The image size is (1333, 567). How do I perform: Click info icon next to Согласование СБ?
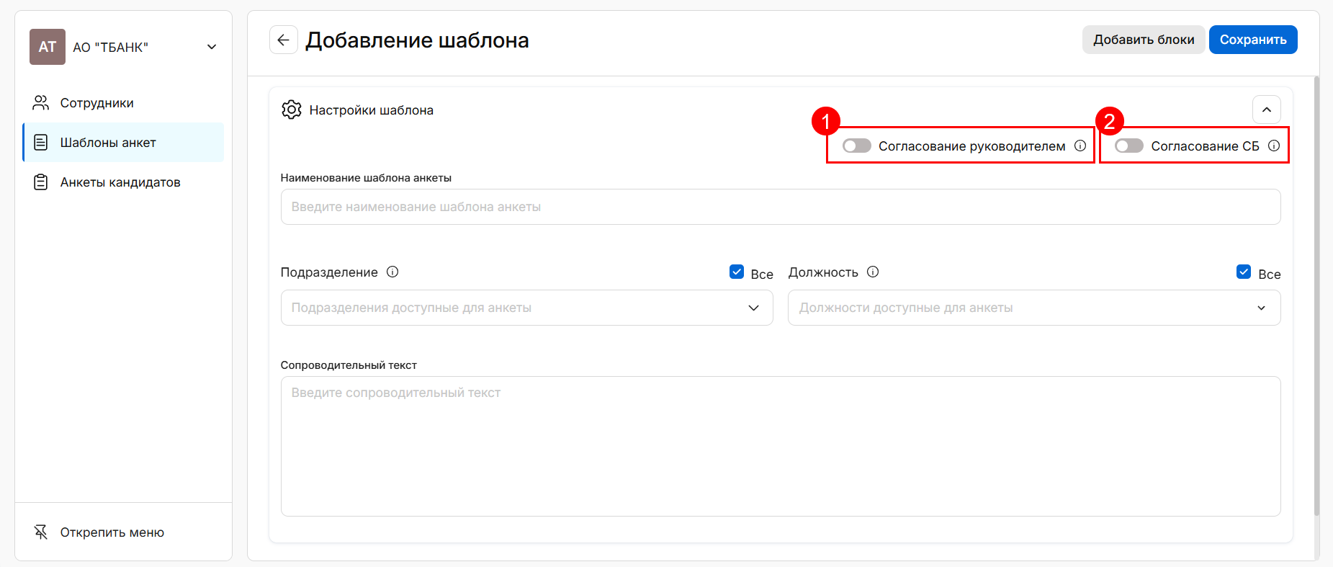click(1274, 146)
